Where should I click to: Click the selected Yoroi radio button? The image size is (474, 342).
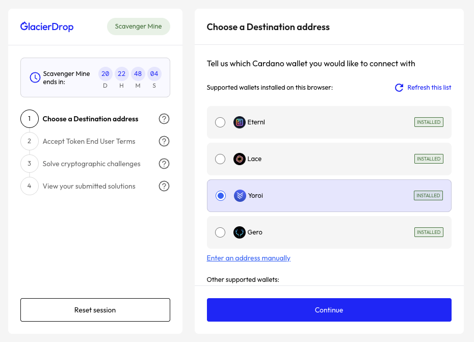coord(220,196)
